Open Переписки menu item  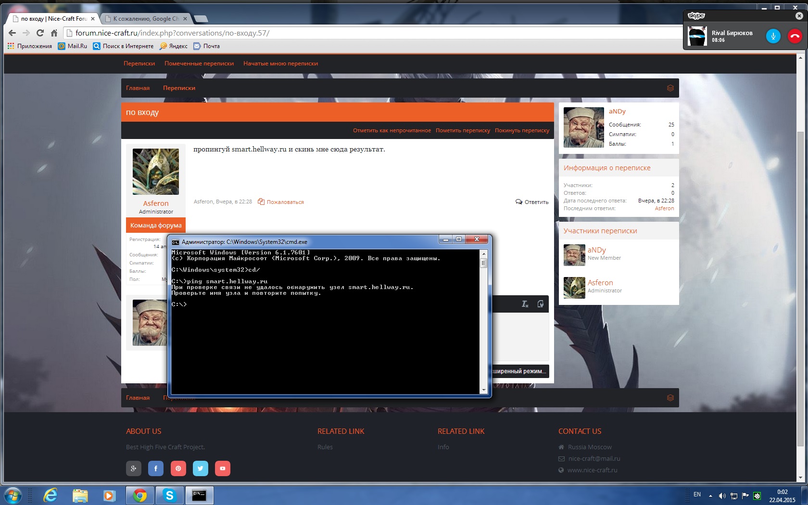tap(139, 63)
